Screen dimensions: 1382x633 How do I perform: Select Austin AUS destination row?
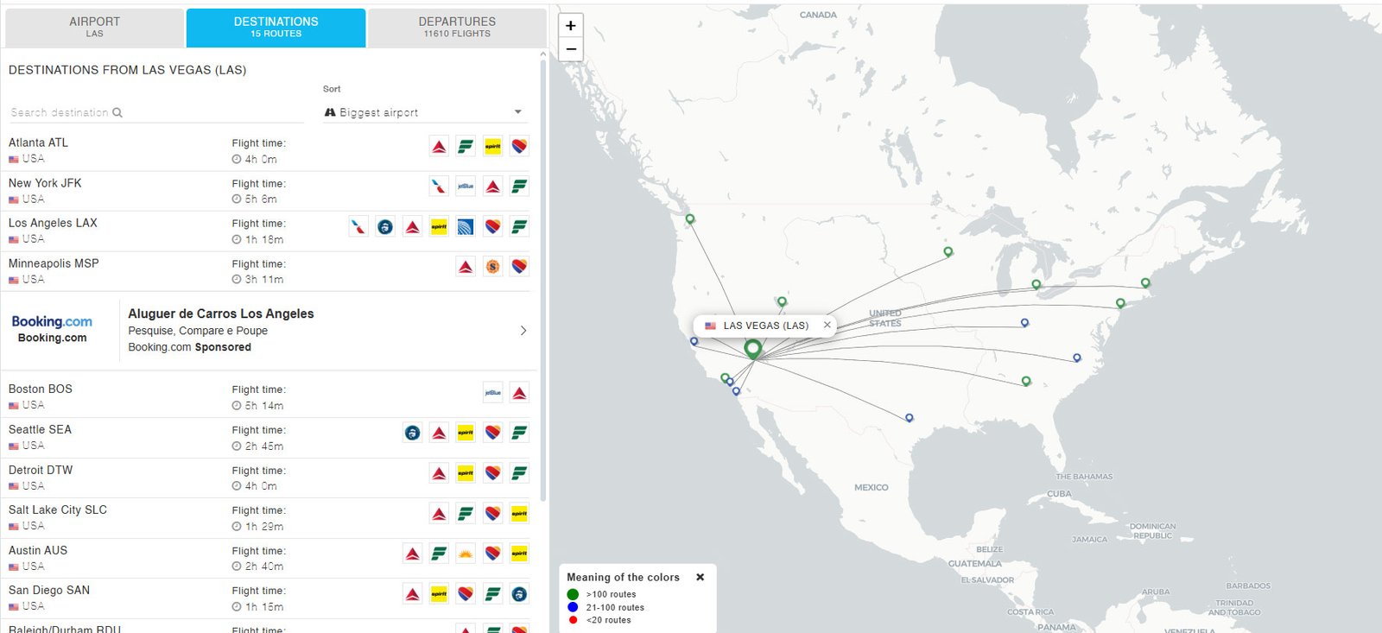(269, 558)
